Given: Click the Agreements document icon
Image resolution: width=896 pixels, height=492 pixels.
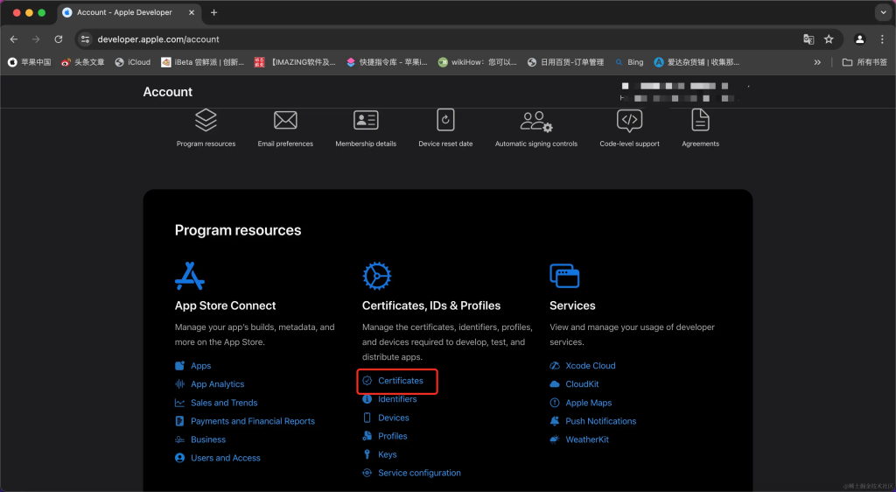Looking at the screenshot, I should pos(700,120).
